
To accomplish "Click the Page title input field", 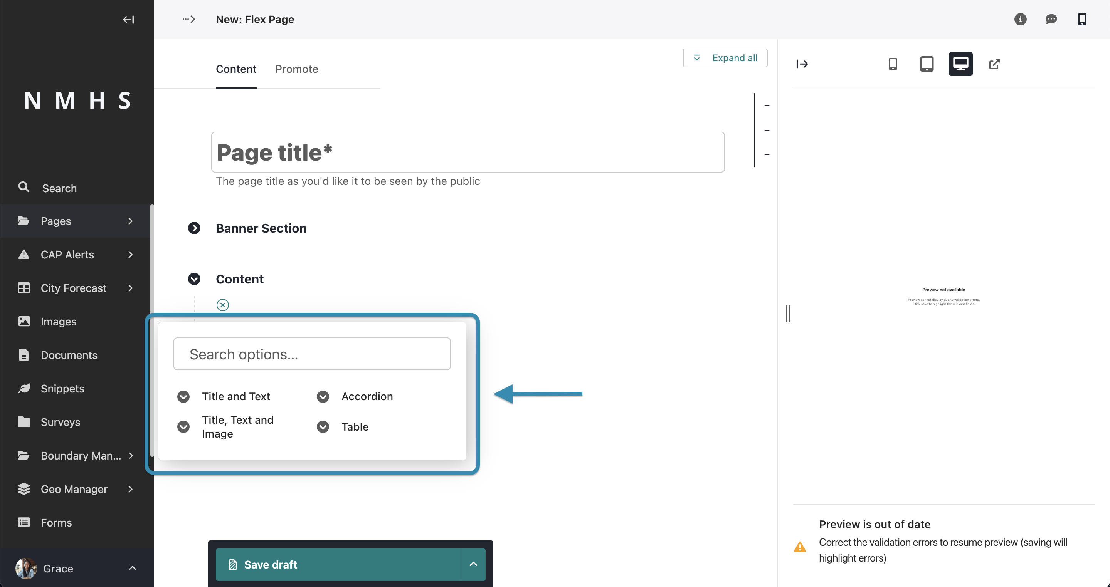I will pyautogui.click(x=468, y=152).
